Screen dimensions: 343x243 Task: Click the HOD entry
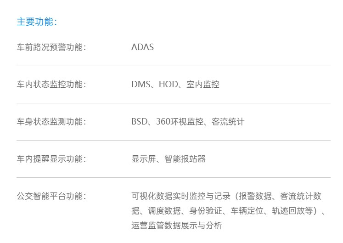tap(168, 85)
